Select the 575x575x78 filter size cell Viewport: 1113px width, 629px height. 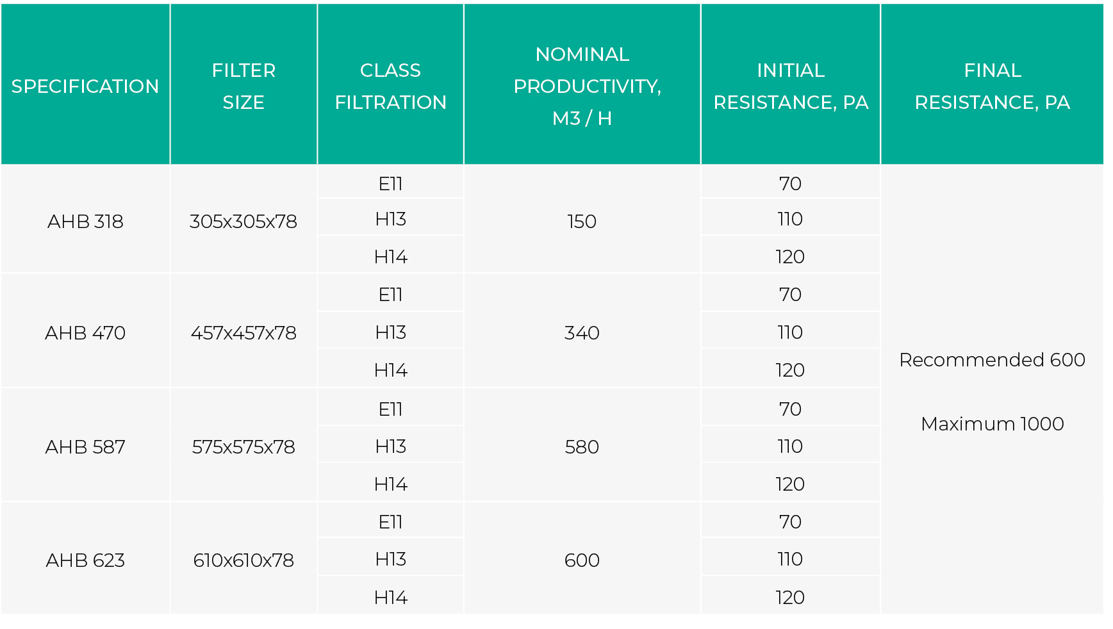pyautogui.click(x=243, y=446)
